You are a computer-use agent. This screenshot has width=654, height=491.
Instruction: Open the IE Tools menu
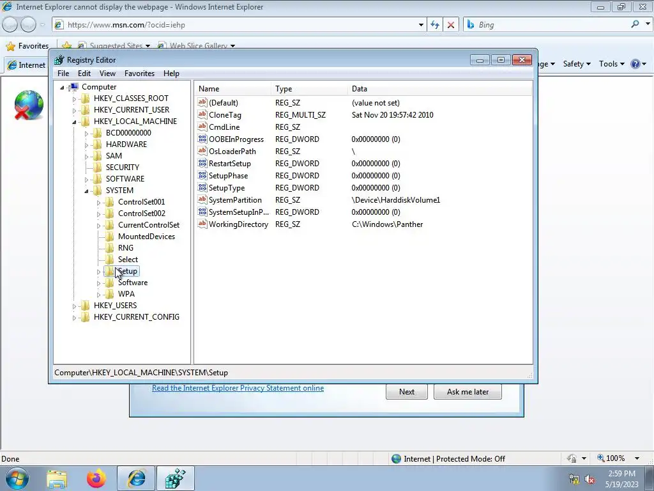point(611,64)
